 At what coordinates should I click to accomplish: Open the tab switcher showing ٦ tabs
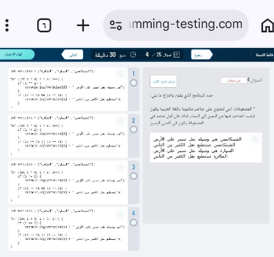tap(44, 25)
